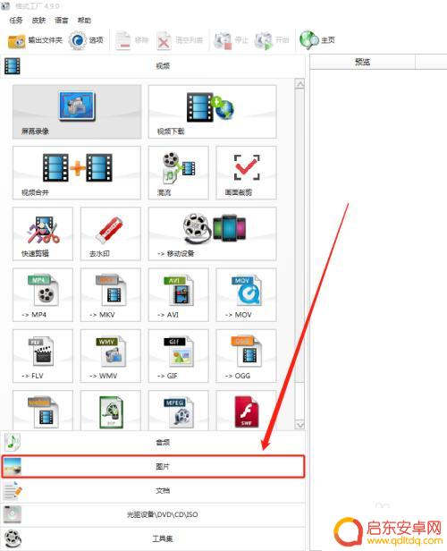Click the SWF Flash format icon
This screenshot has width=447, height=551.
(x=247, y=411)
